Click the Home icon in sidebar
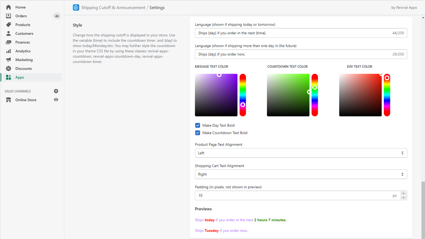 [9, 7]
